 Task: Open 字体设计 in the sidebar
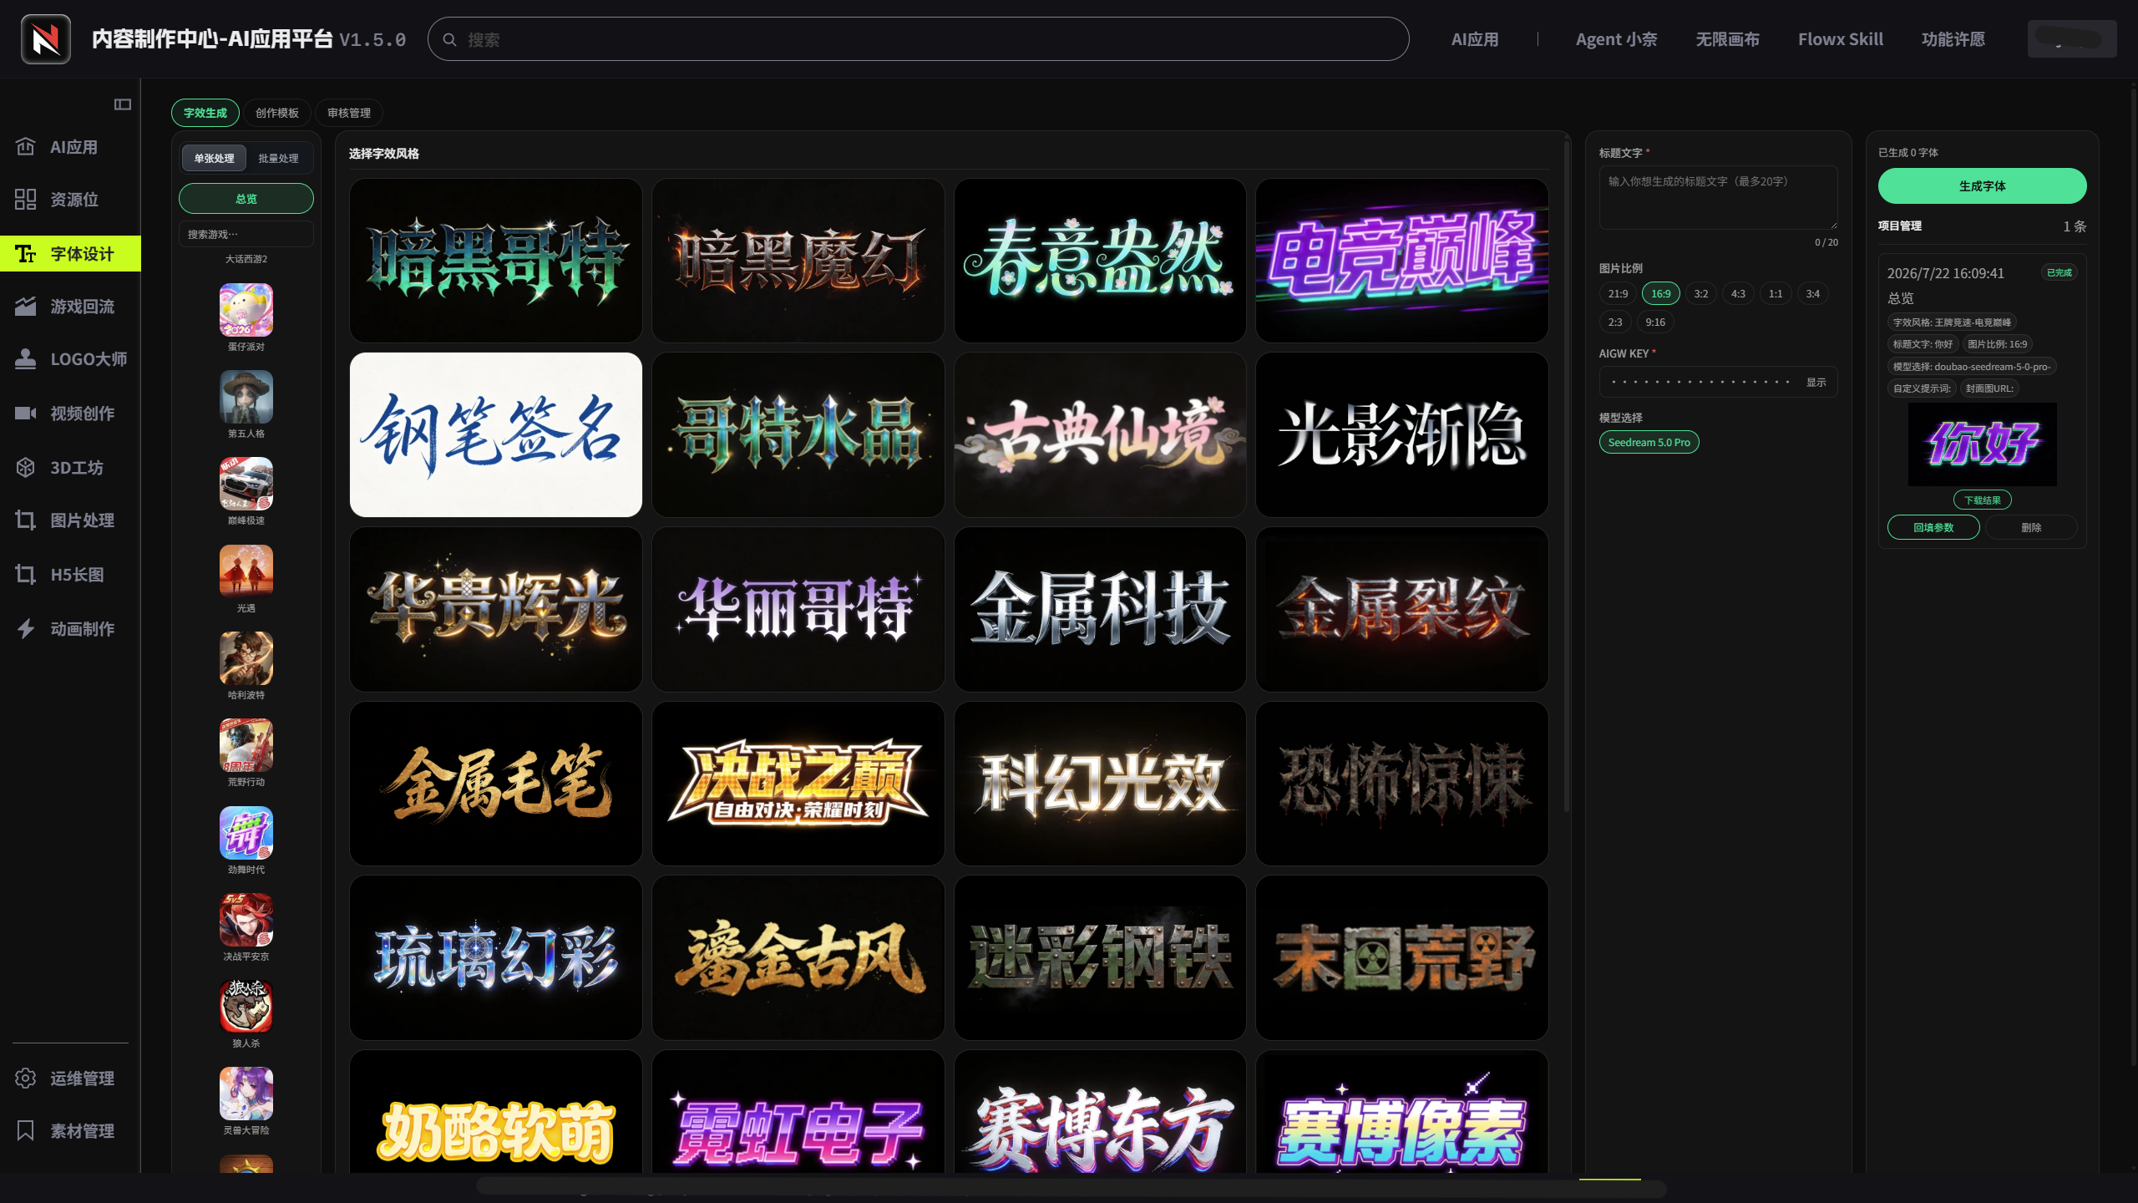[x=70, y=253]
